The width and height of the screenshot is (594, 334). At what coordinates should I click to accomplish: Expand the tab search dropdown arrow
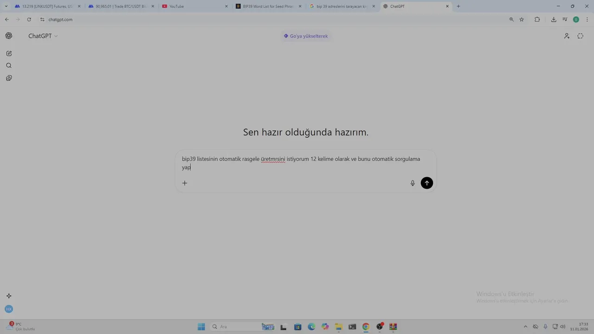[6, 6]
